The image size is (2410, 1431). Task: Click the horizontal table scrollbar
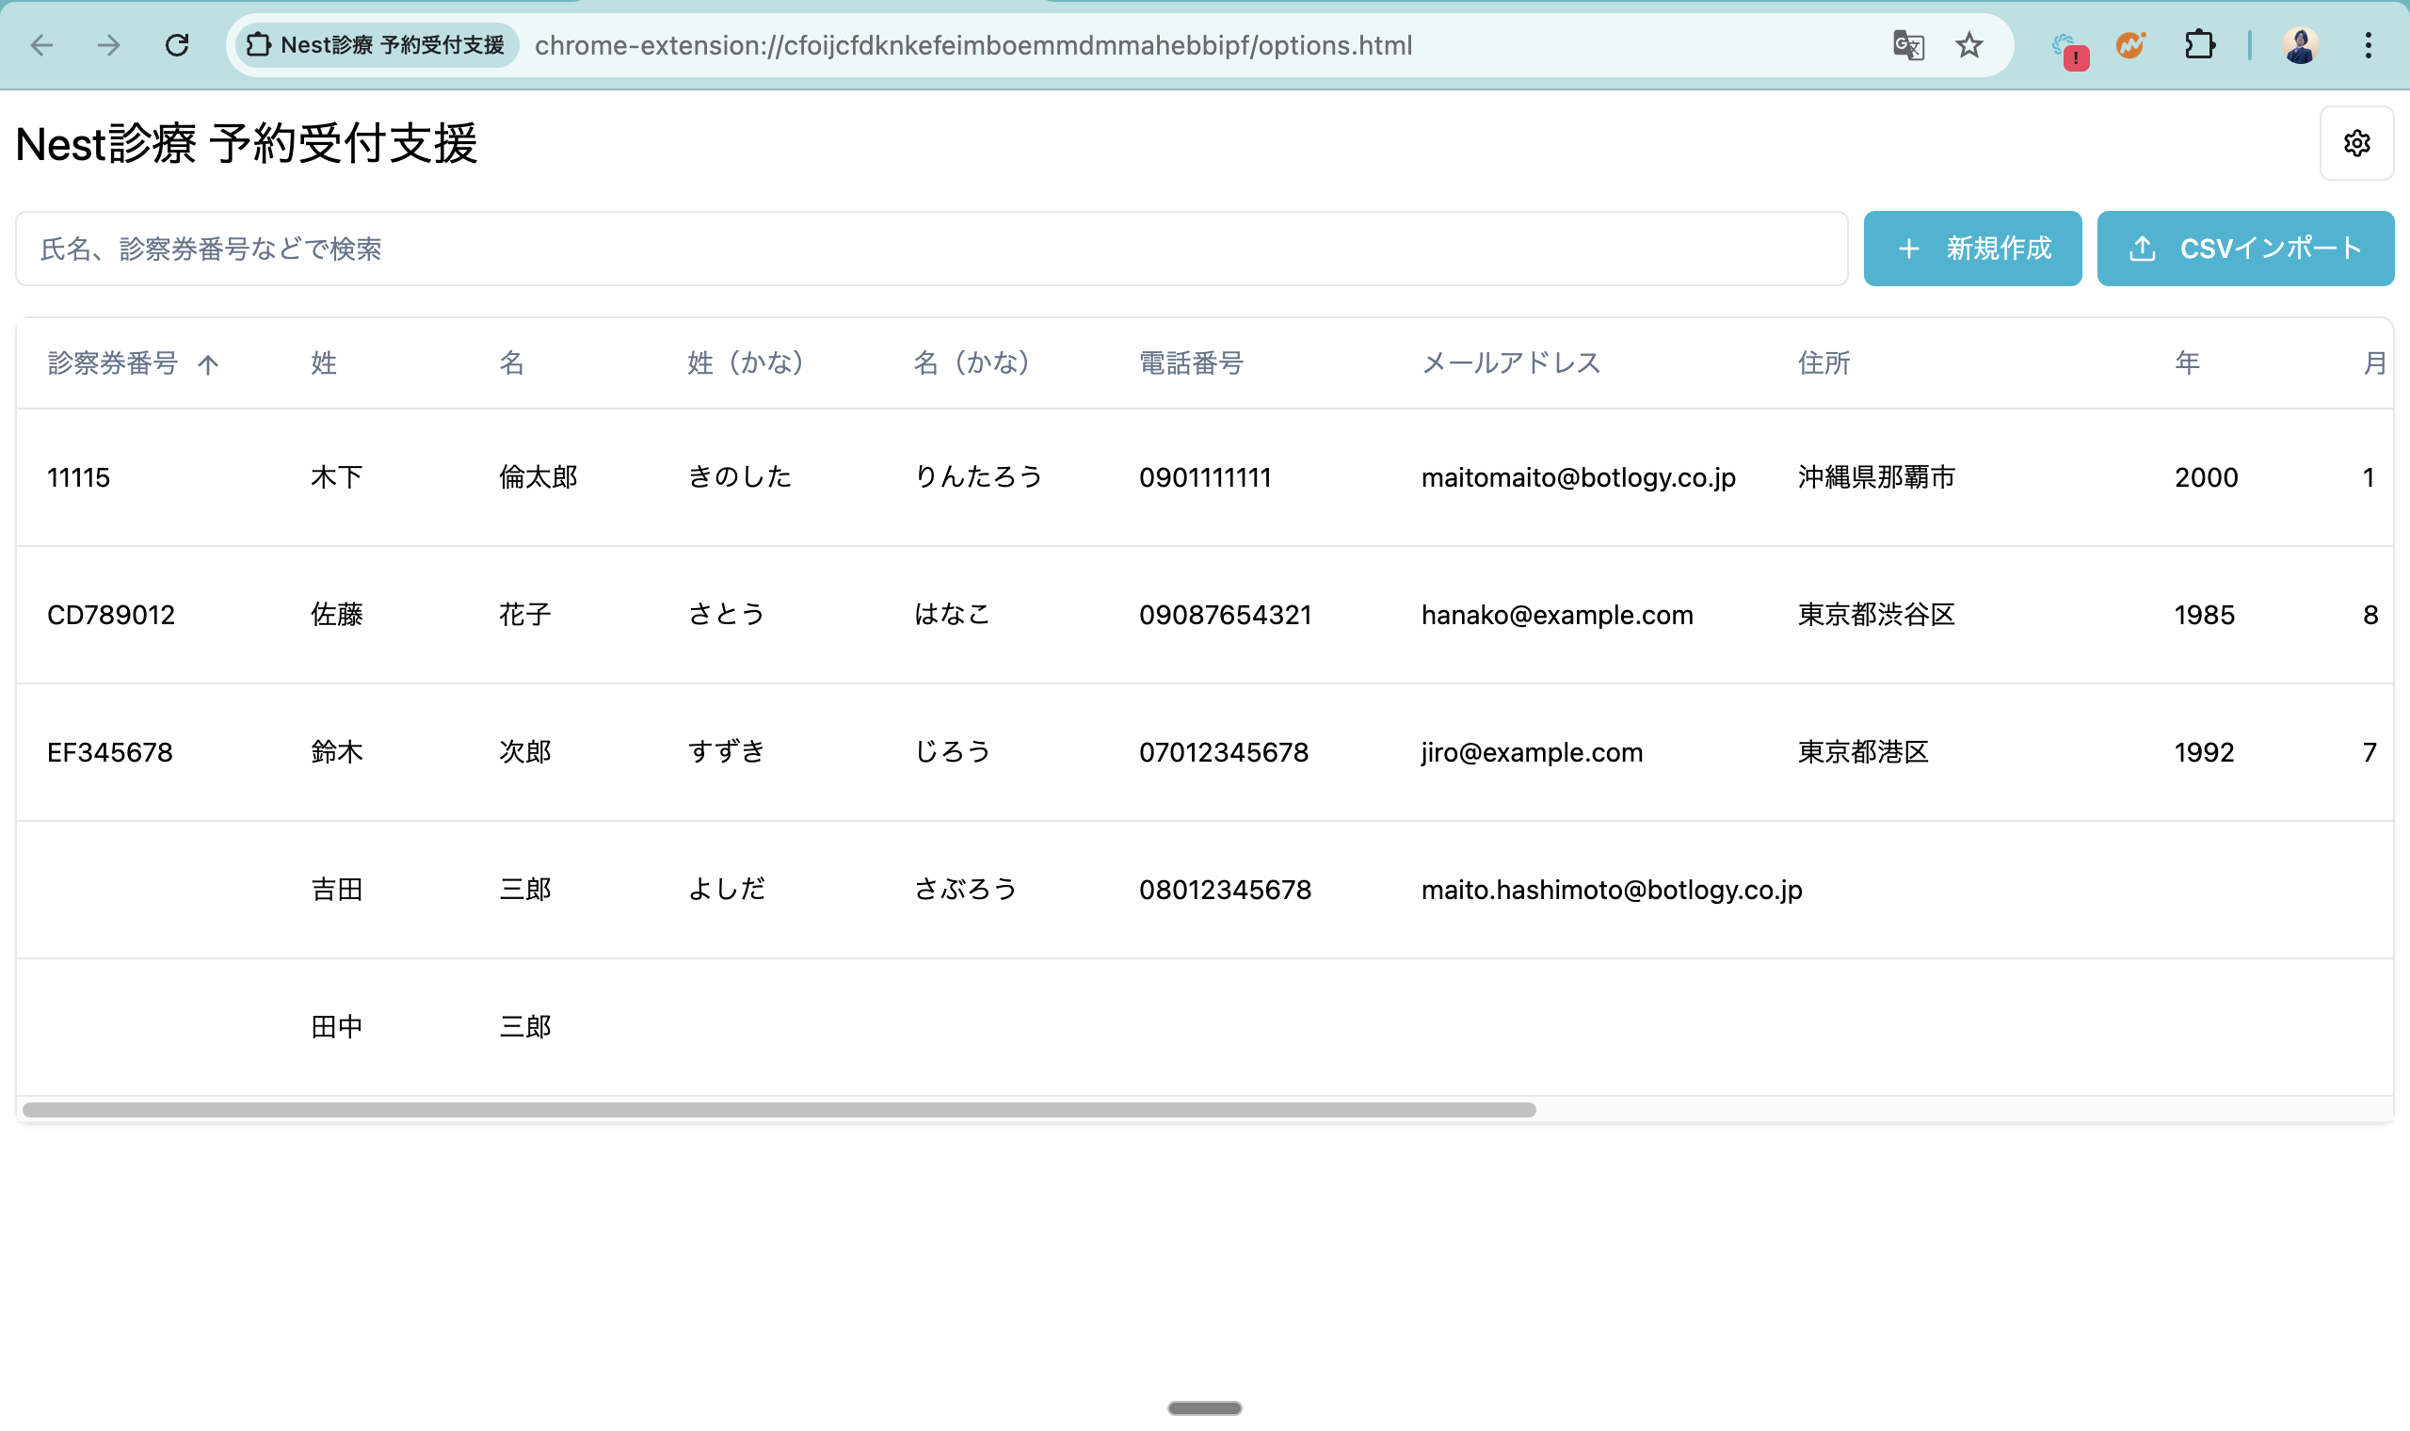coord(778,1110)
